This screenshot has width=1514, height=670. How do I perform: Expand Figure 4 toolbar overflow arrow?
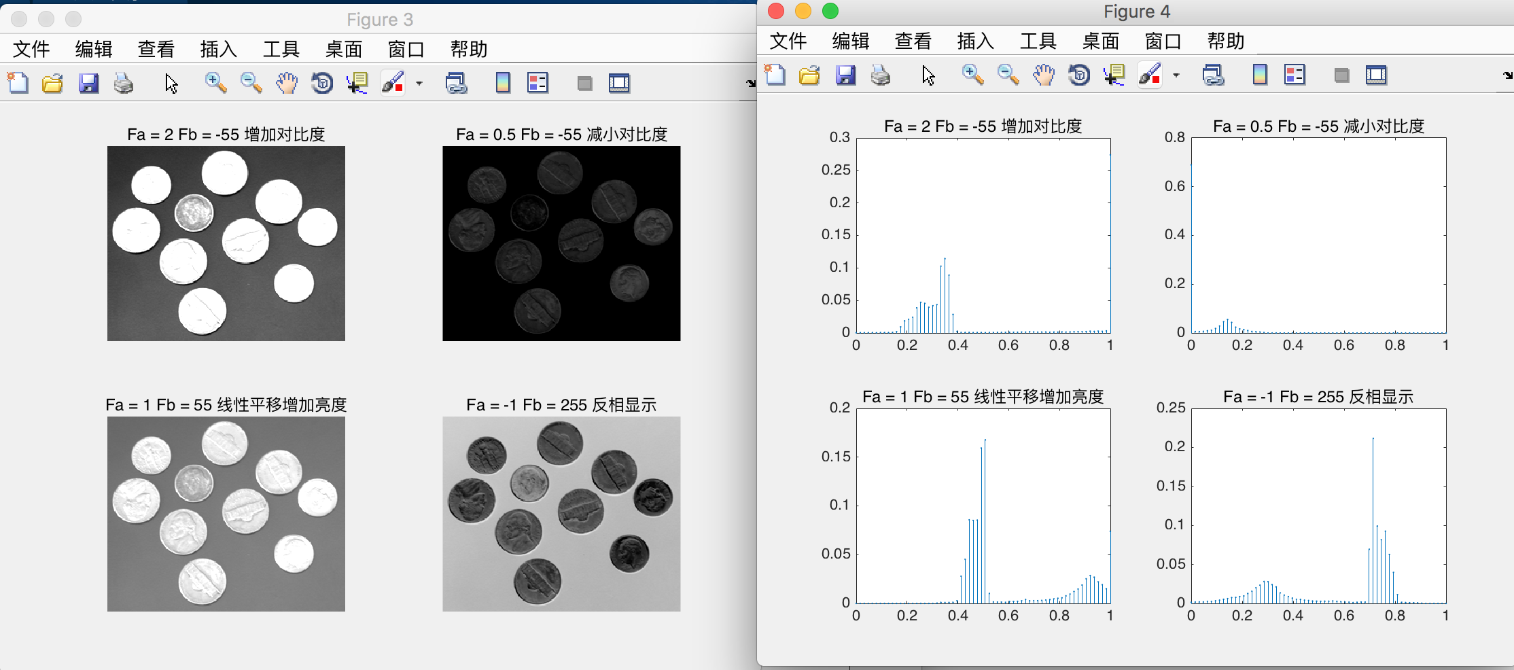tap(1508, 75)
